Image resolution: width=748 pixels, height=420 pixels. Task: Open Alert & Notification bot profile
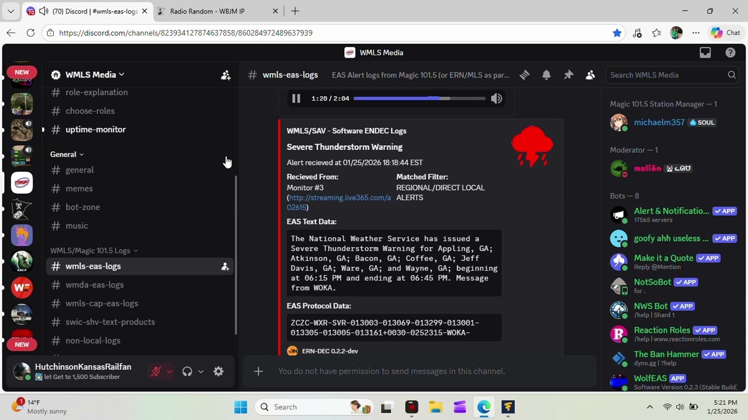coord(672,215)
